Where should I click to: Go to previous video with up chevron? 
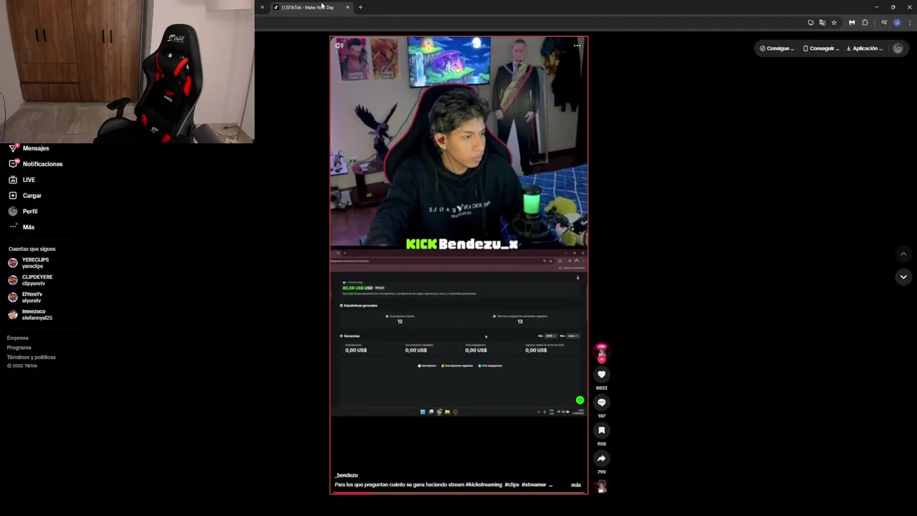903,254
